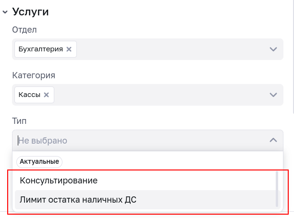Image resolution: width=294 pixels, height=218 pixels.
Task: Remove the Кассы tag with its X
Action: tap(47, 95)
